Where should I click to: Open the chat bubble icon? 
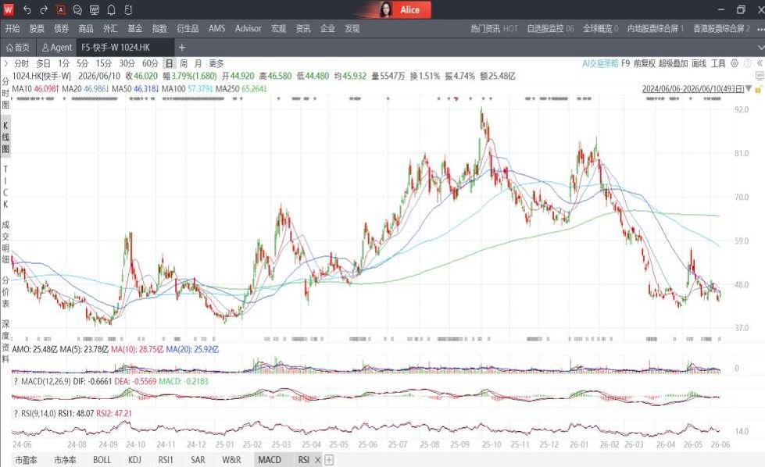tap(77, 9)
